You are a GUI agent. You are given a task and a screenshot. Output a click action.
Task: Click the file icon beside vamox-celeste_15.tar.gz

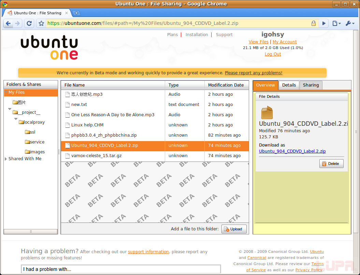pyautogui.click(x=67, y=156)
